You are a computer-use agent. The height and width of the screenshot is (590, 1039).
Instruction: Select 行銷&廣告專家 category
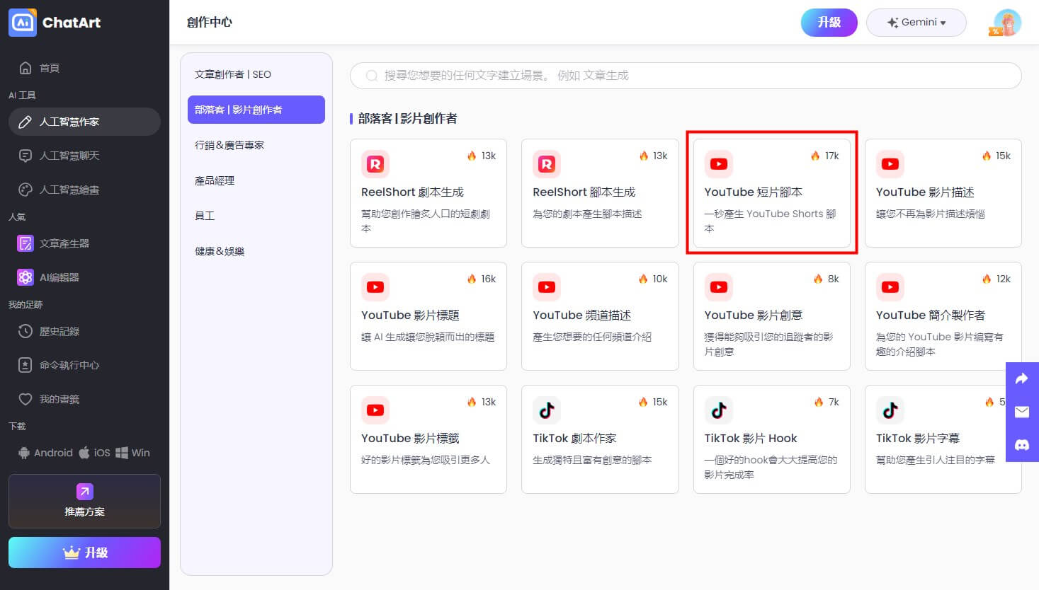point(256,145)
